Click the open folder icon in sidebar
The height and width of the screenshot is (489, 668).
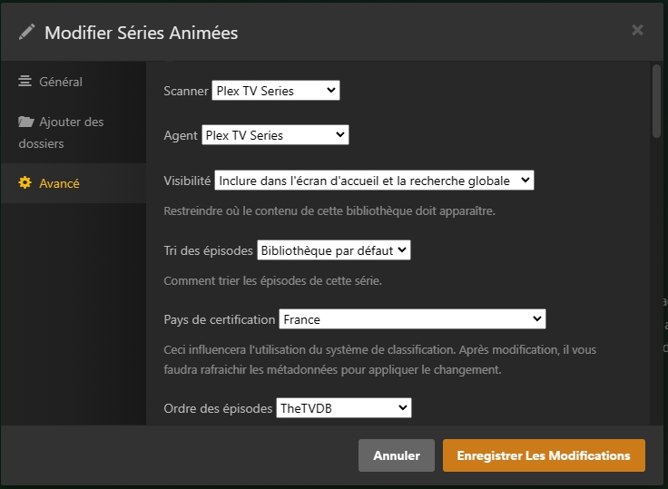click(x=25, y=122)
